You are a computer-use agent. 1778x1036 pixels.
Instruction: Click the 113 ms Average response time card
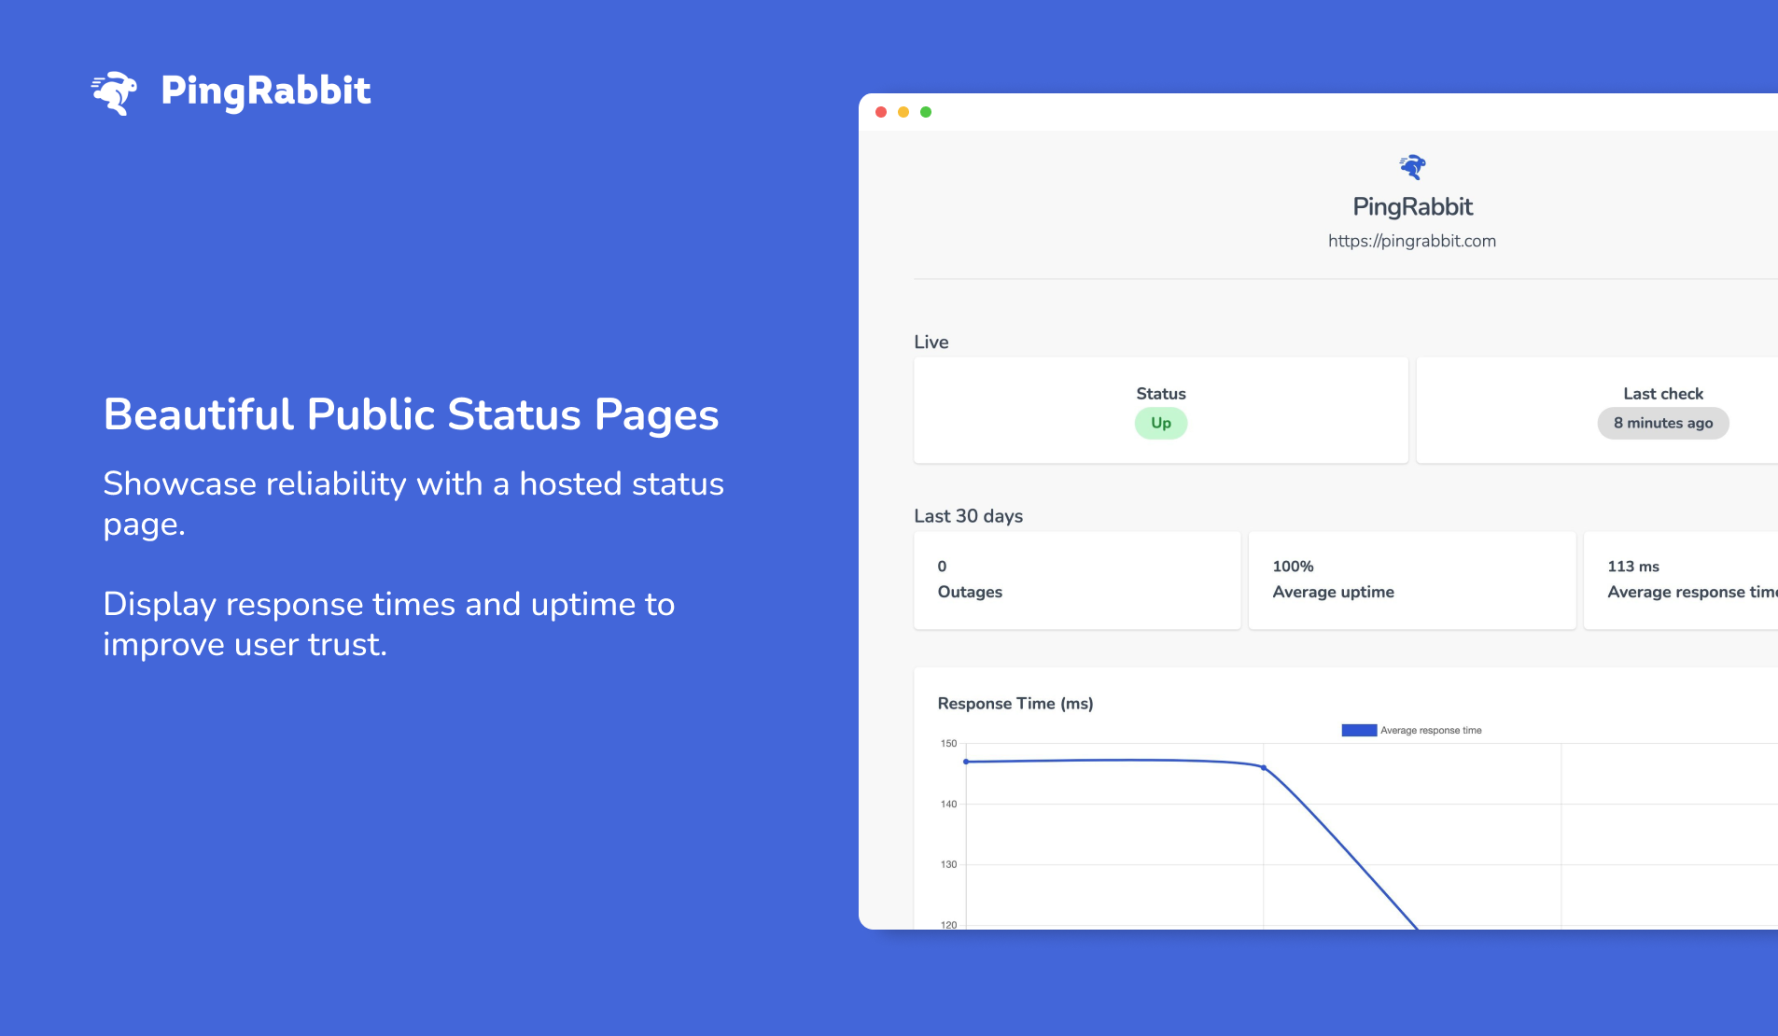[x=1681, y=581]
